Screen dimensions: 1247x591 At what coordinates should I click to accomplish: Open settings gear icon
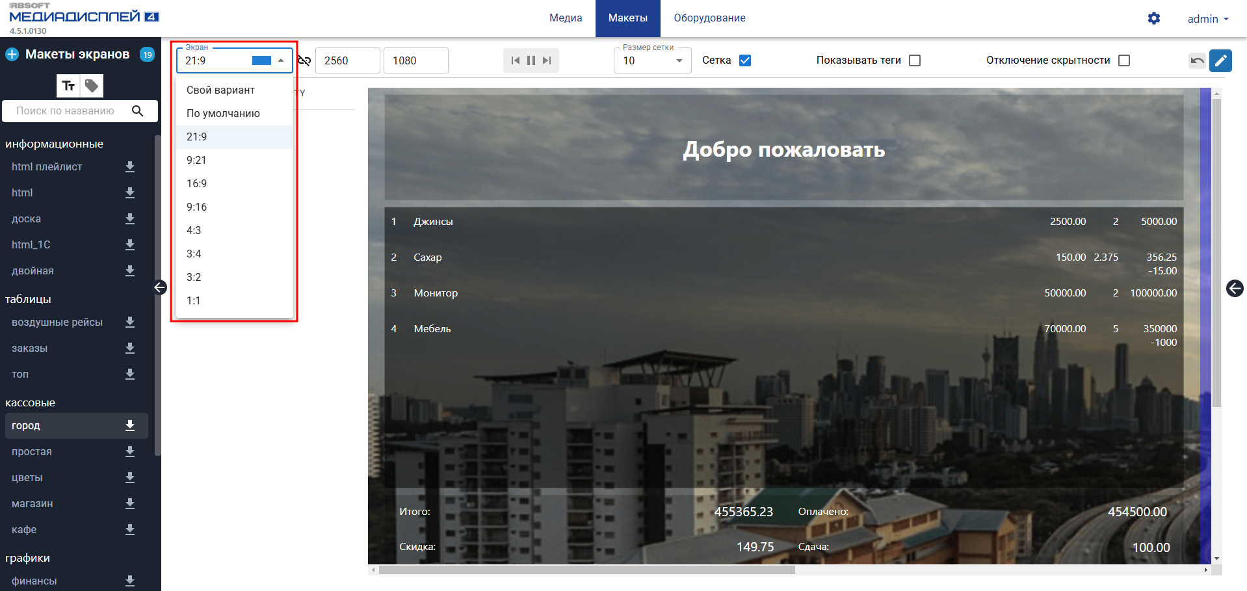1154,18
